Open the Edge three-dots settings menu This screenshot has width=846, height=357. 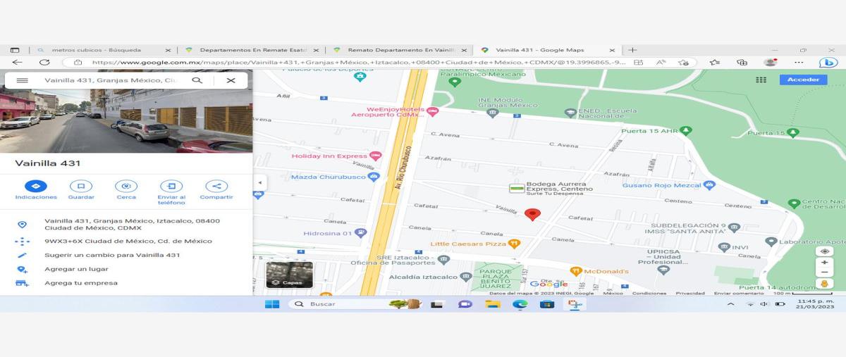797,63
